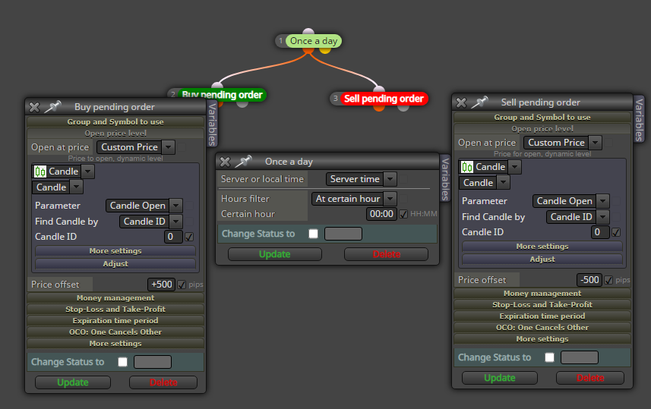Open Variables tab of Sell pending order panel
Image resolution: width=651 pixels, height=409 pixels.
click(x=640, y=119)
